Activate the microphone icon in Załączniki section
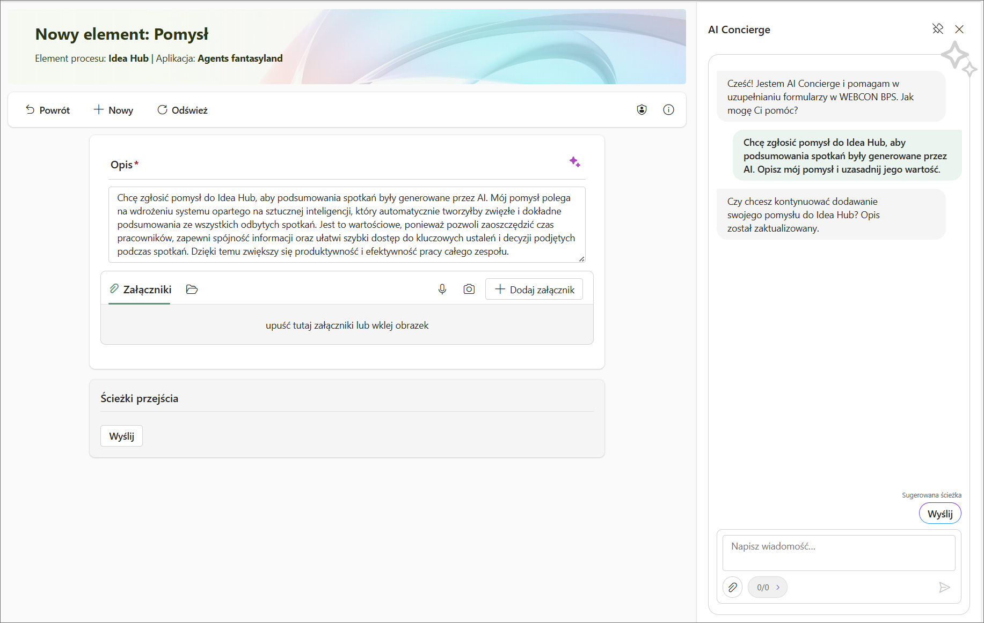The image size is (984, 623). [x=442, y=289]
